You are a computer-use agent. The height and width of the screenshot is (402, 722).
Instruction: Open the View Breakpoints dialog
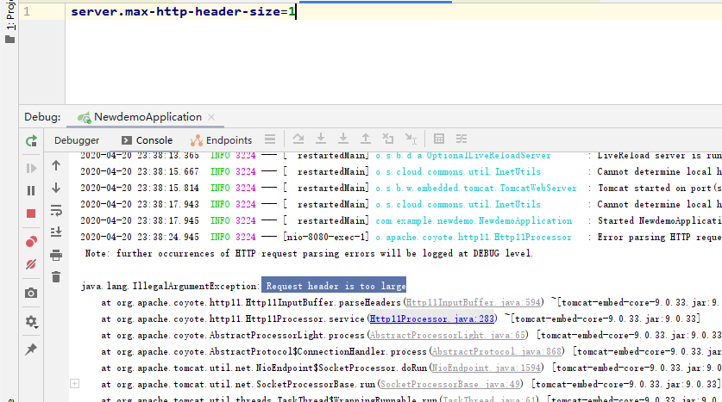click(31, 242)
